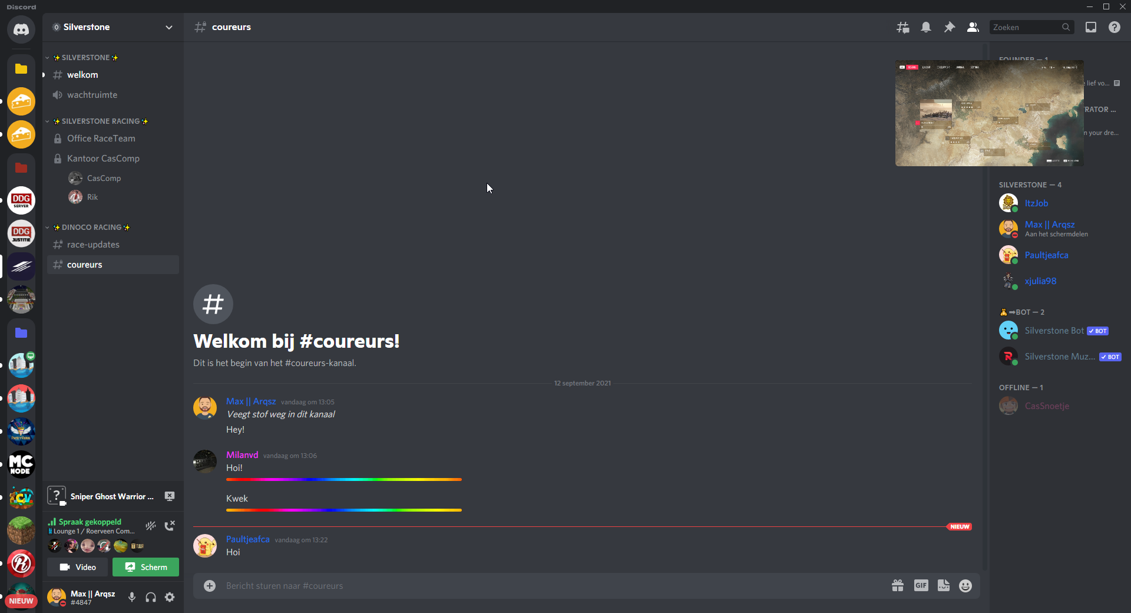Click the message input for #coureurs
This screenshot has width=1131, height=613.
click(x=530, y=585)
